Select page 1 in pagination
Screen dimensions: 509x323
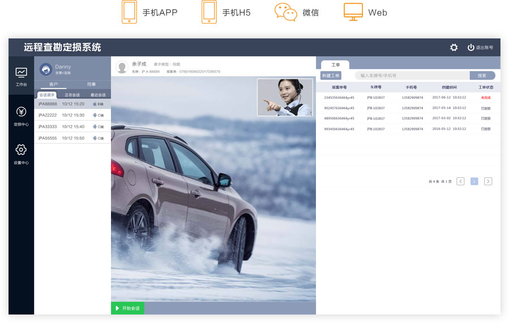(474, 181)
